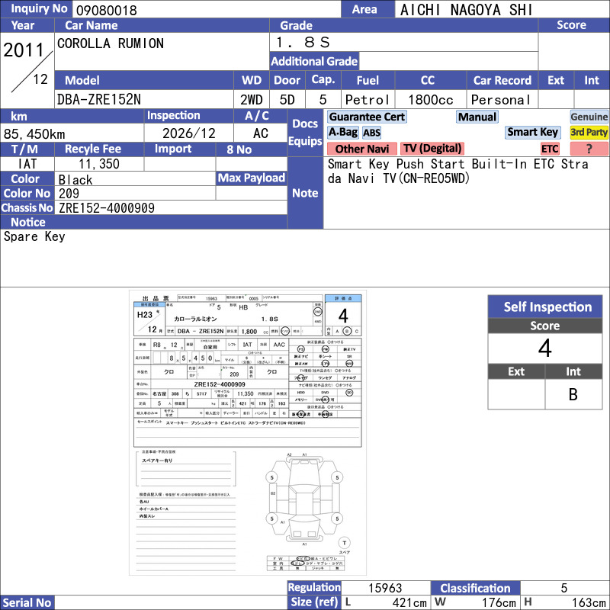The width and height of the screenshot is (610, 610).
Task: Click the AC air conditioning value
Action: 261,133
